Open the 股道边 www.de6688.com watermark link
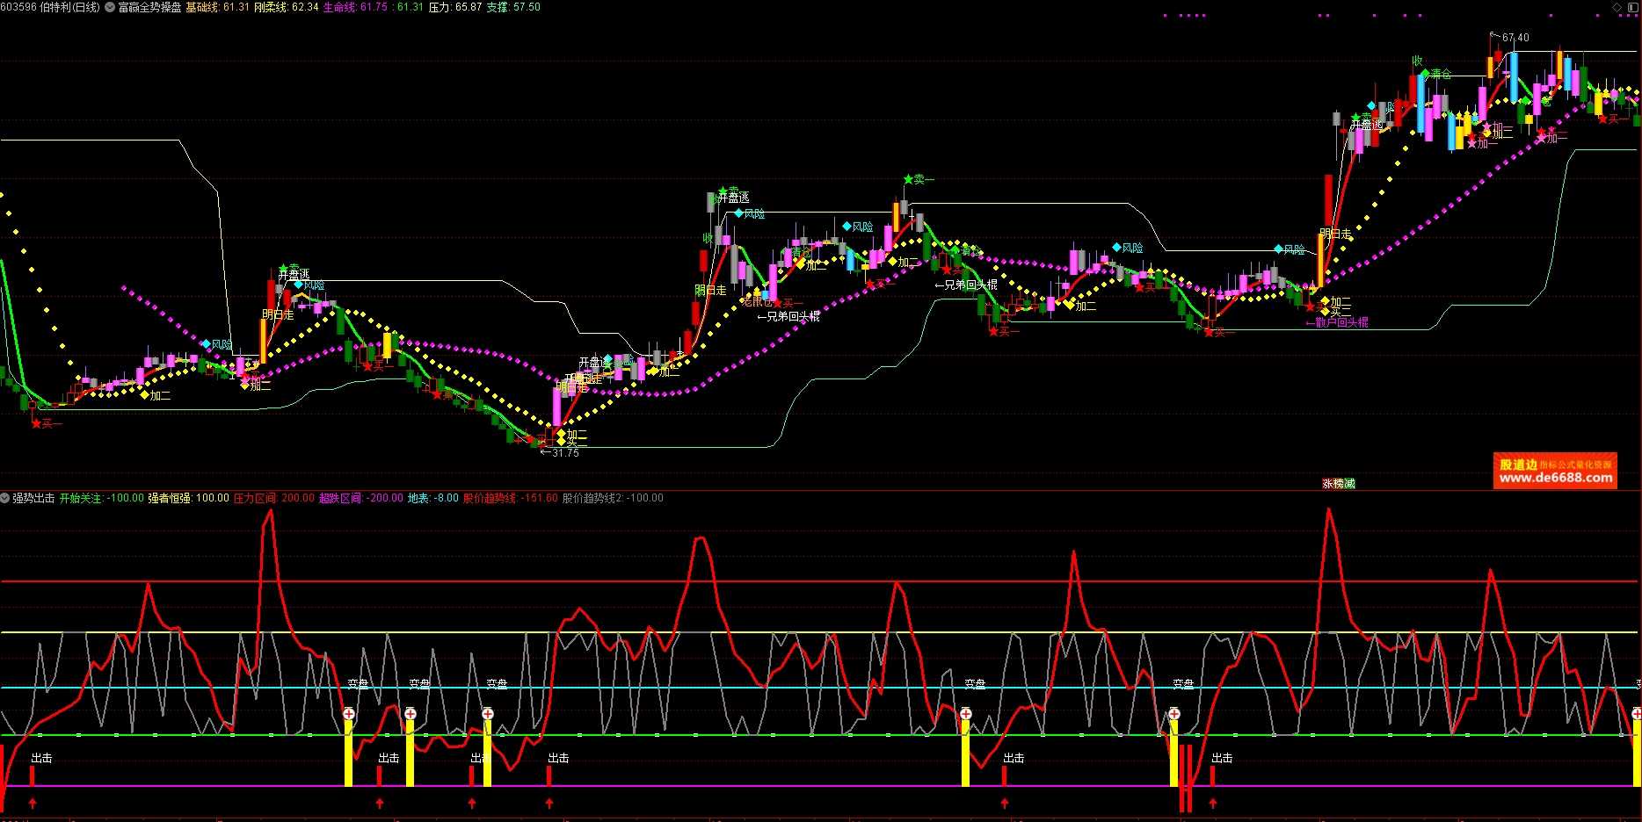1642x822 pixels. pos(1555,472)
